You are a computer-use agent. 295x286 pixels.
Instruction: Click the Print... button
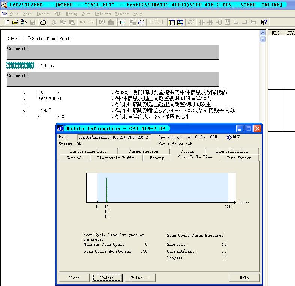[140, 278]
